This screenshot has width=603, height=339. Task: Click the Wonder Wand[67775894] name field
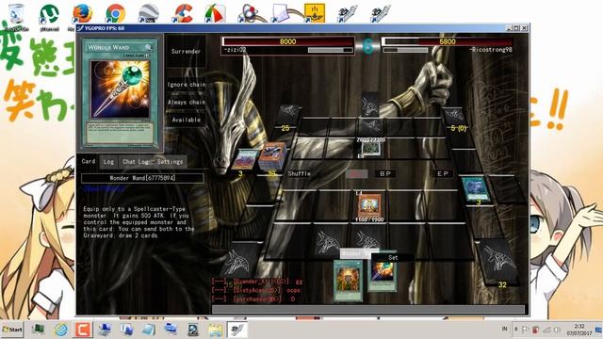(142, 178)
